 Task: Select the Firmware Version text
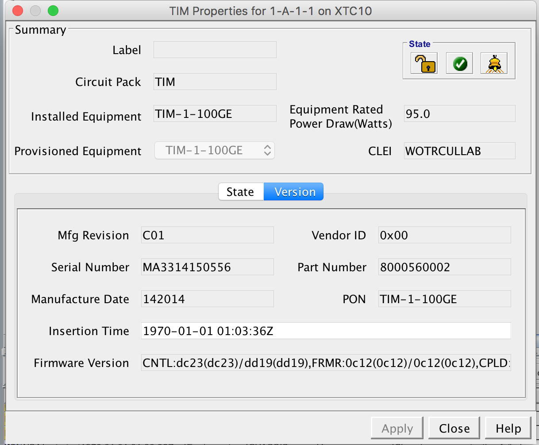point(326,363)
